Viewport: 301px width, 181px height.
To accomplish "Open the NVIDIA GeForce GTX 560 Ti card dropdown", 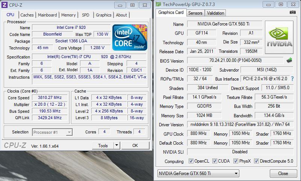I will click(198, 174).
